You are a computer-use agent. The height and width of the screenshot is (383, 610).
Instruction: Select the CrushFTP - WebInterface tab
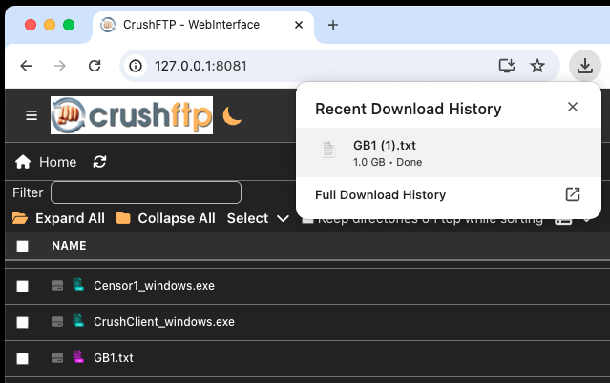202,25
